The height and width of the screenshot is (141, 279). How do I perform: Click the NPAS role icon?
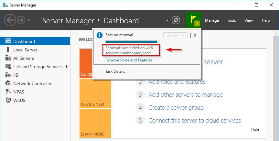point(8,92)
